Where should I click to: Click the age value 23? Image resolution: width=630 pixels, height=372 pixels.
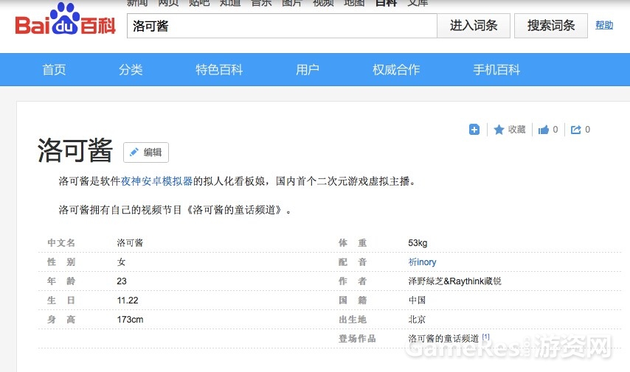(x=122, y=281)
